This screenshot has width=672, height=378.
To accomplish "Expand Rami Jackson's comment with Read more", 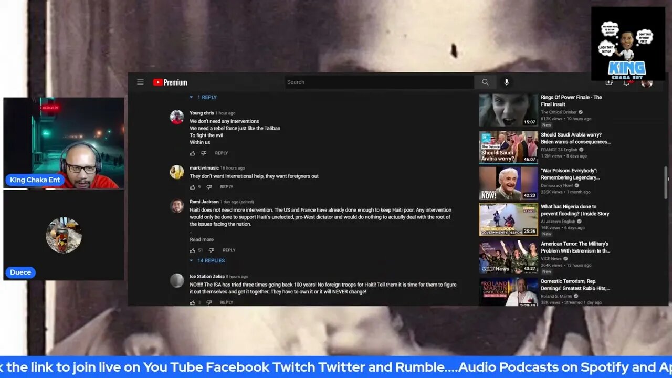I will click(x=202, y=240).
